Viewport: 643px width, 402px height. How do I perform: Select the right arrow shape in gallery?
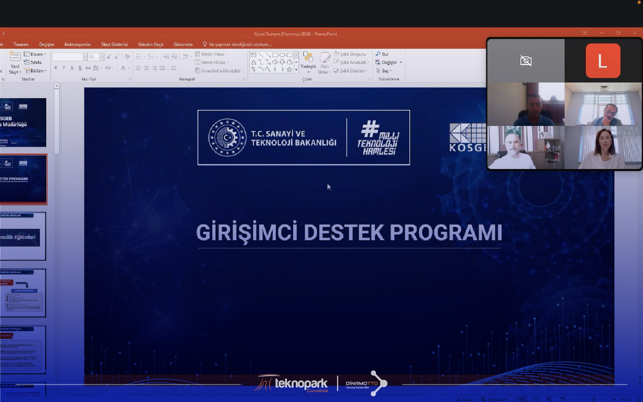(275, 62)
